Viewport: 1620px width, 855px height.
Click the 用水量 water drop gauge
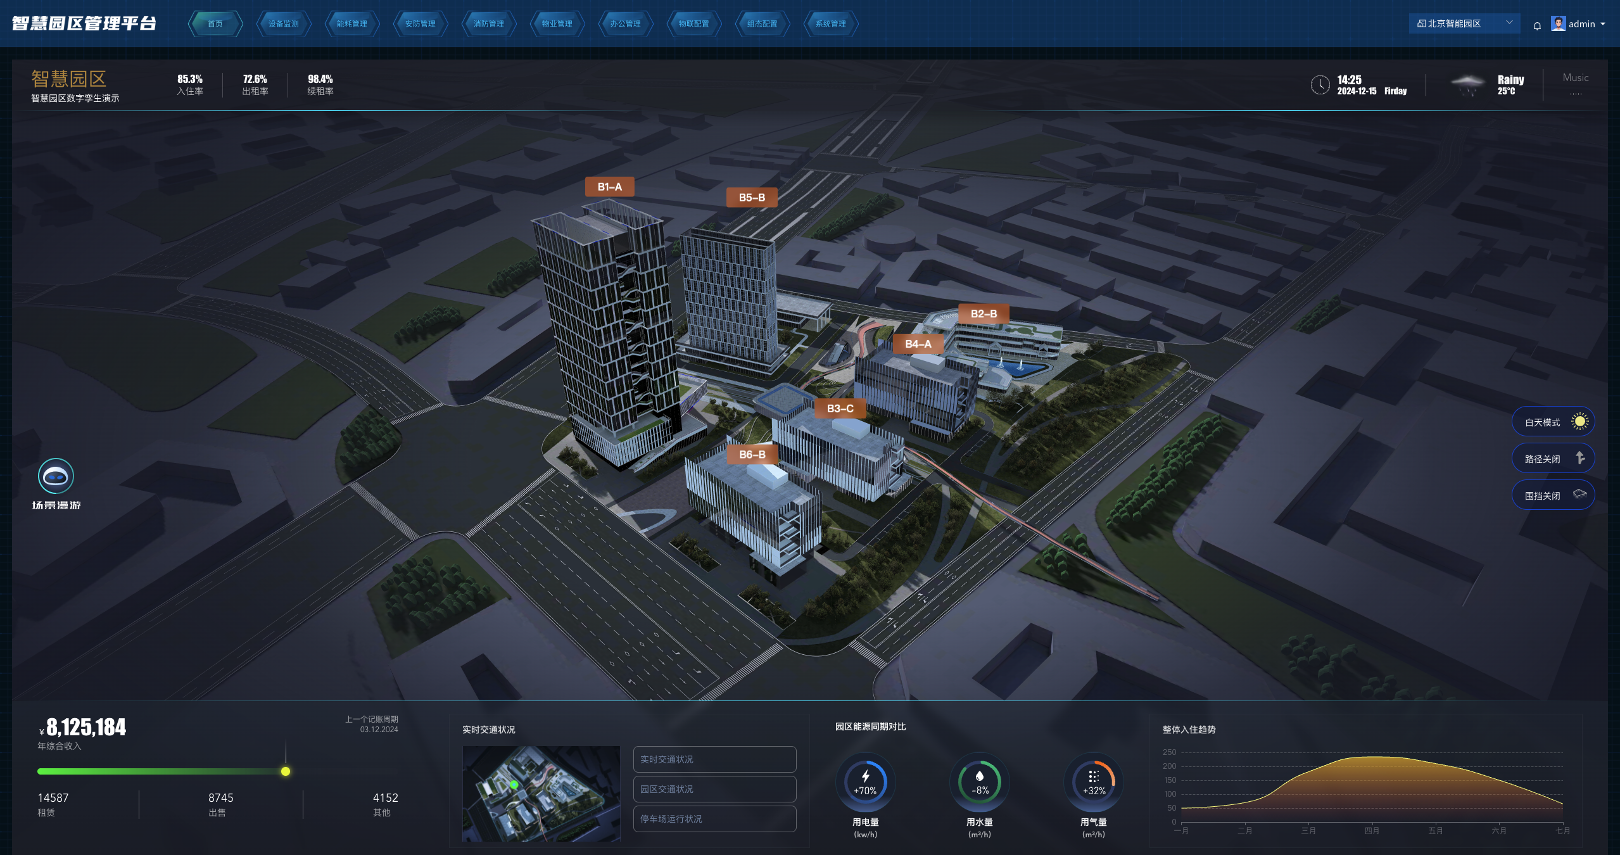(979, 782)
